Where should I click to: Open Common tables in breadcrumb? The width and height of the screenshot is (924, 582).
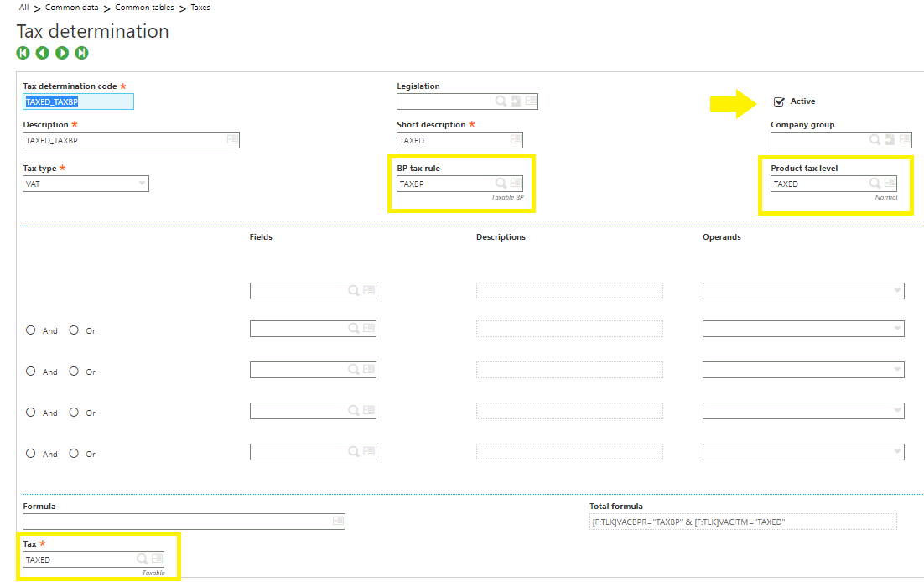pyautogui.click(x=144, y=8)
